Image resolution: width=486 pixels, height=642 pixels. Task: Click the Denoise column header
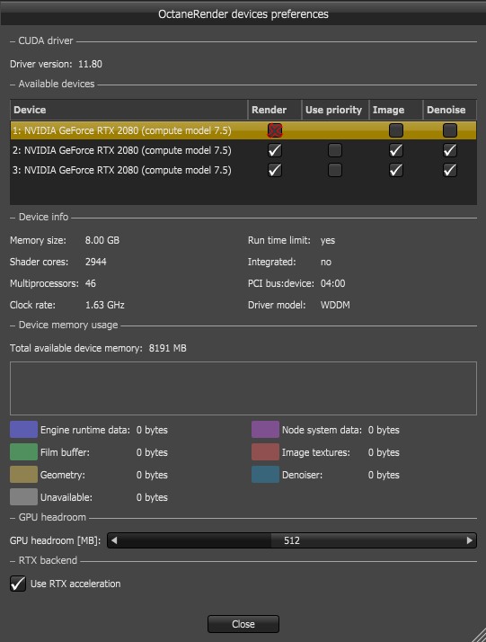click(449, 110)
